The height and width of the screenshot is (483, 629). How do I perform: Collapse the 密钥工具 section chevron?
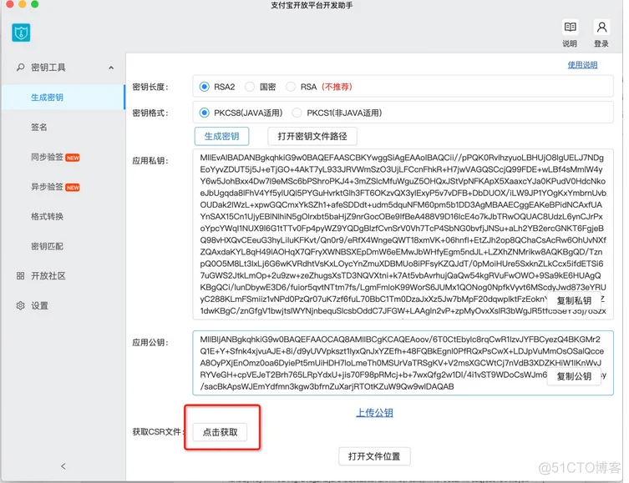click(x=111, y=68)
